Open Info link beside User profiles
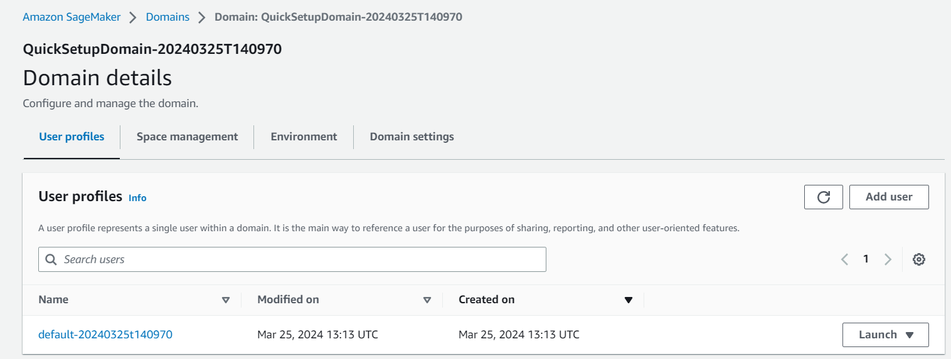 (137, 198)
